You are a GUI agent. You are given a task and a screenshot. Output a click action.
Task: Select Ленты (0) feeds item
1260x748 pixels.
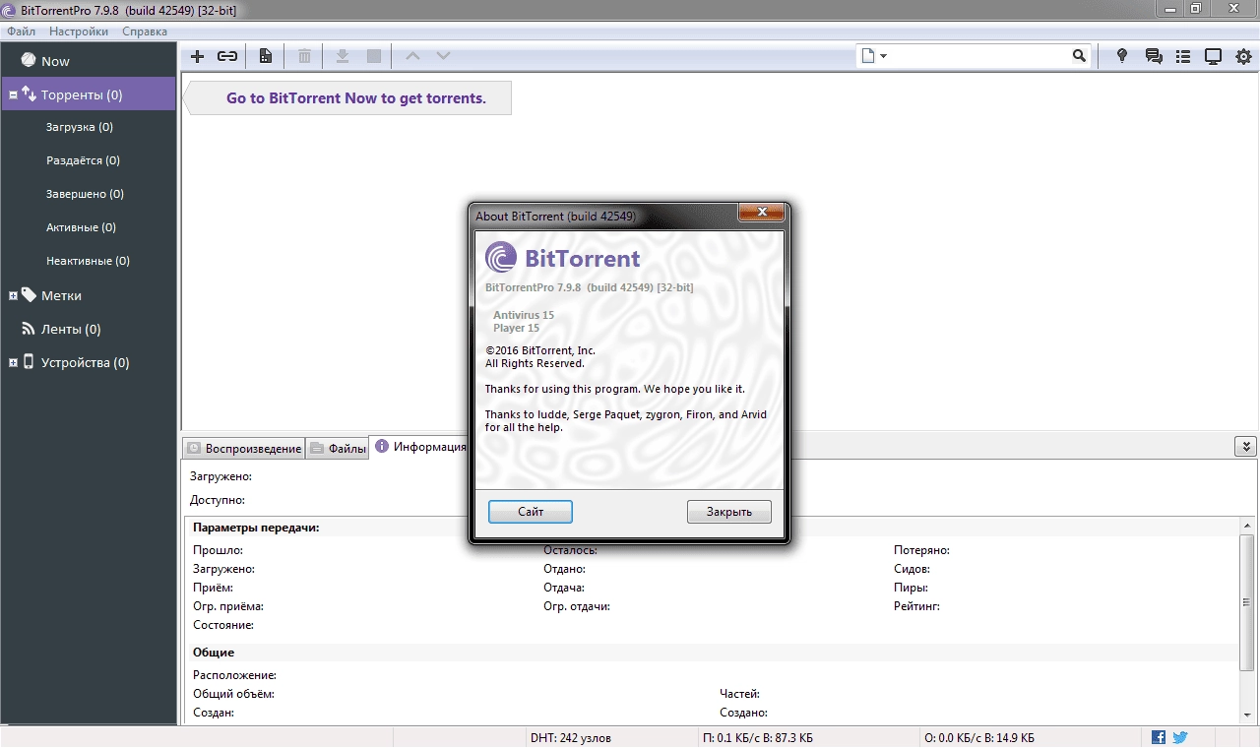(x=89, y=329)
